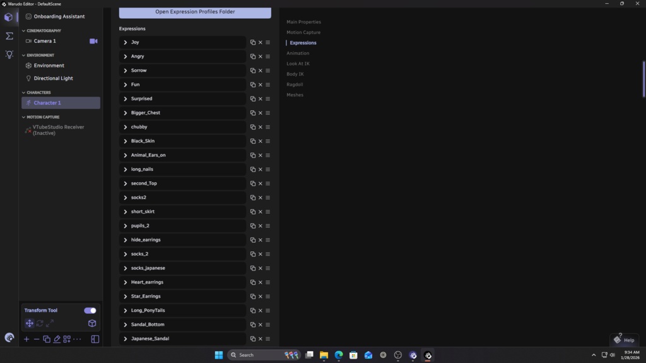Remove asset with the minus icon
Screen dimensions: 646x363
(36, 339)
